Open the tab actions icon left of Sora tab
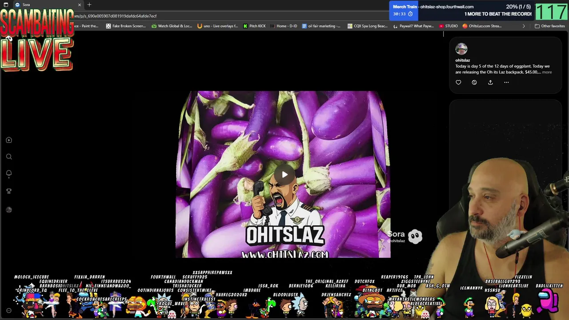The image size is (569, 320). [6, 5]
